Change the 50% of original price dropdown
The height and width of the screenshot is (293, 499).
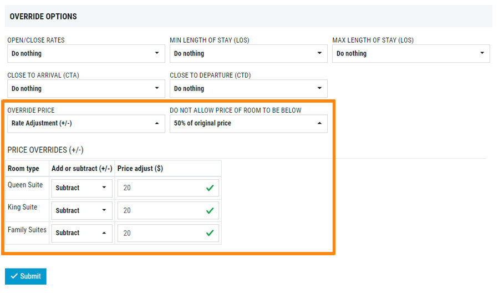click(248, 124)
